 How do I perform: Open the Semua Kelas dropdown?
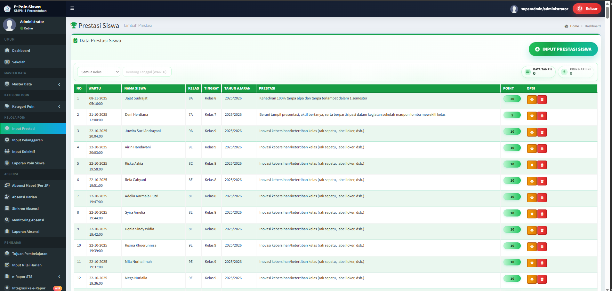pyautogui.click(x=99, y=72)
